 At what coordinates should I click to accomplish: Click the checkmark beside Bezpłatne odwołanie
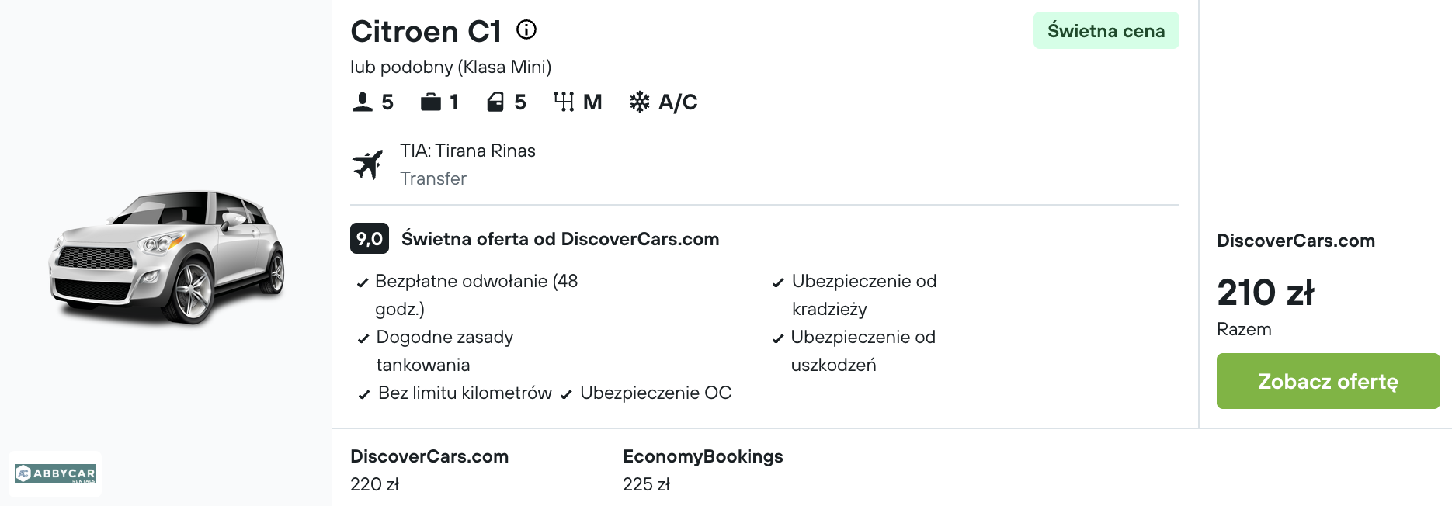(362, 283)
